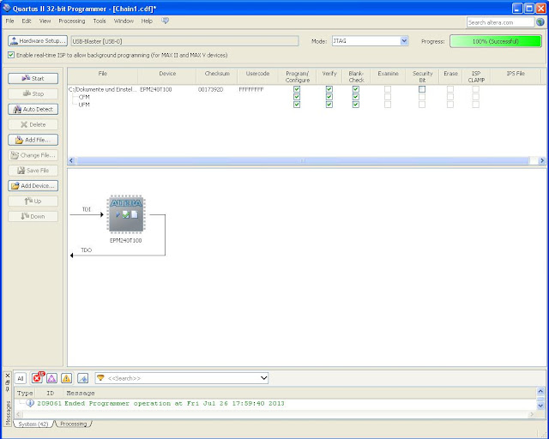This screenshot has height=439, width=549.
Task: Select the UFM tree row
Action: click(84, 105)
